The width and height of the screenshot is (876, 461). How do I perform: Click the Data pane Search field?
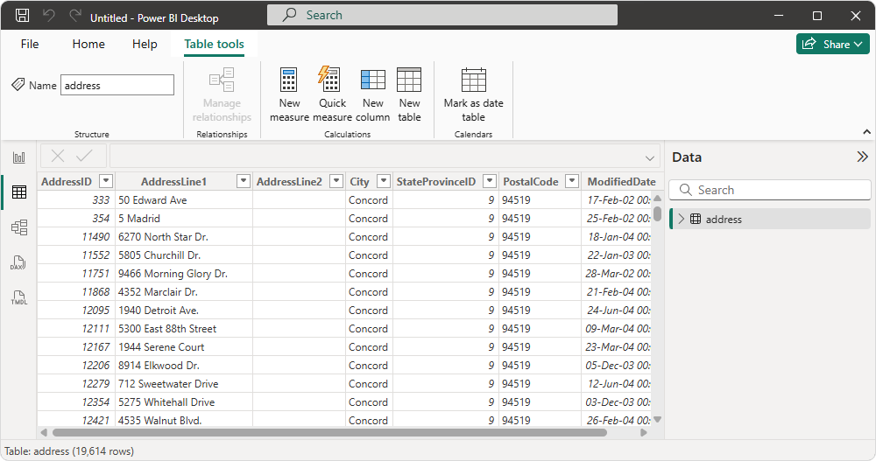[769, 190]
